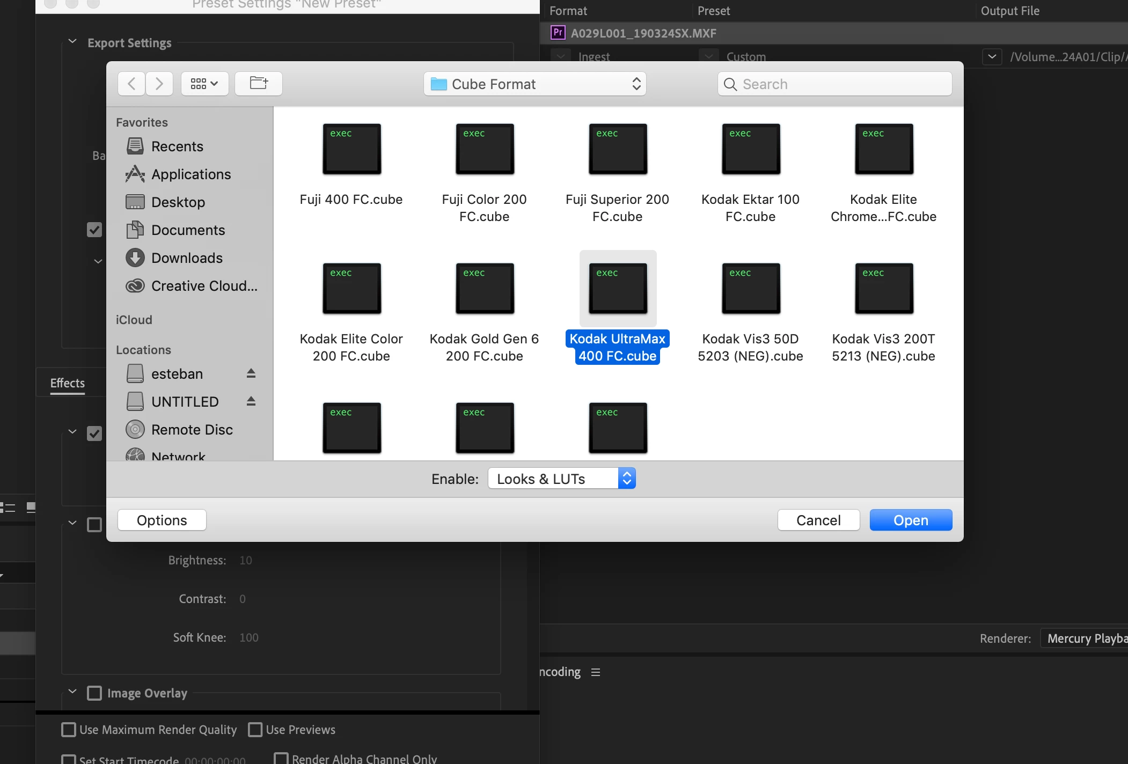Switch to the Effects tab
This screenshot has height=764, width=1128.
coord(68,383)
